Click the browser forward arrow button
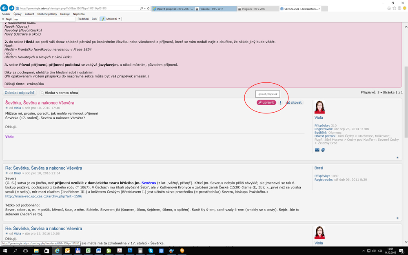 click(11, 8)
